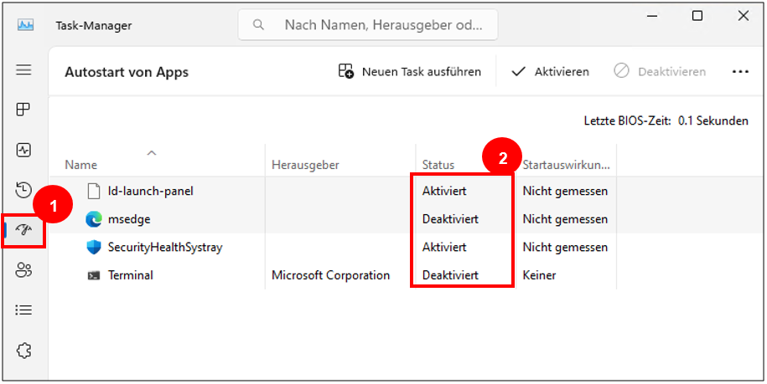Open the Services puzzle-piece icon

[23, 350]
